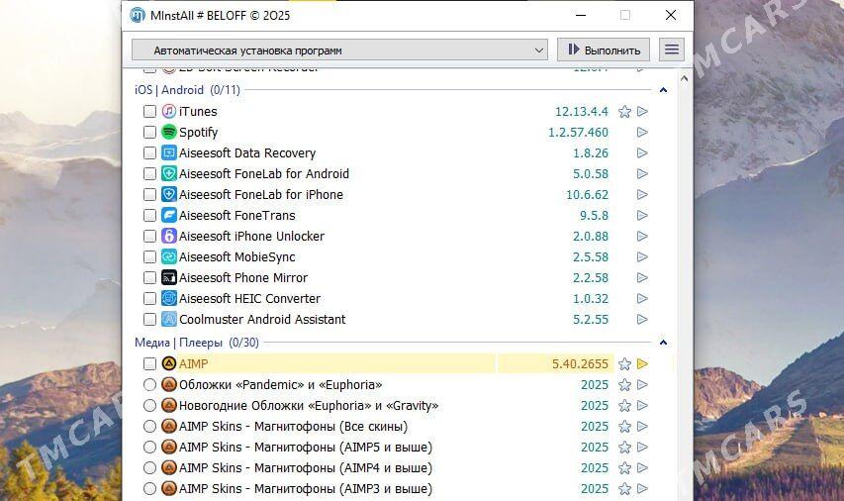The width and height of the screenshot is (844, 501).
Task: Enable the Aiseesoft HEIC Converter checkbox
Action: point(149,298)
